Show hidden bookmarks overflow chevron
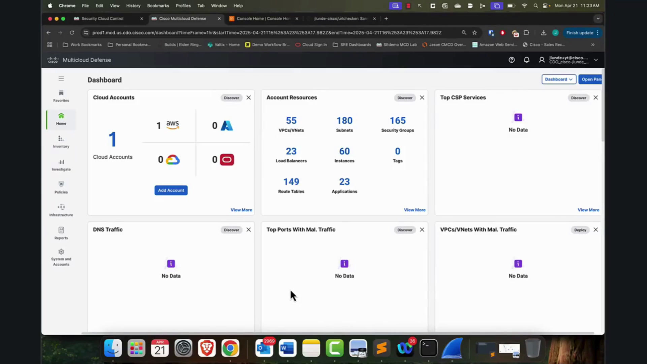 coord(593,44)
